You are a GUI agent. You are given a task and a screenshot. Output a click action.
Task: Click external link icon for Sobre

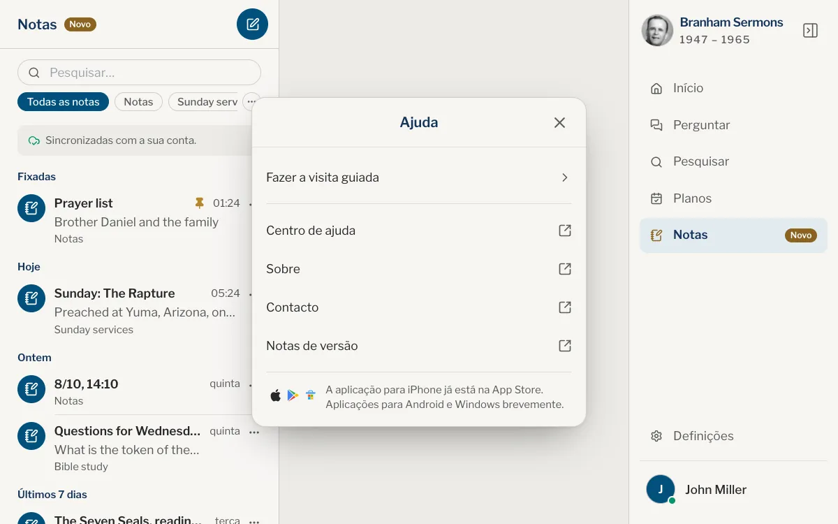click(x=565, y=269)
